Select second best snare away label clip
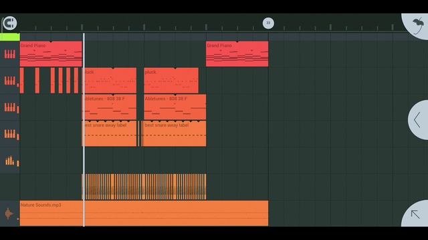 (175, 133)
